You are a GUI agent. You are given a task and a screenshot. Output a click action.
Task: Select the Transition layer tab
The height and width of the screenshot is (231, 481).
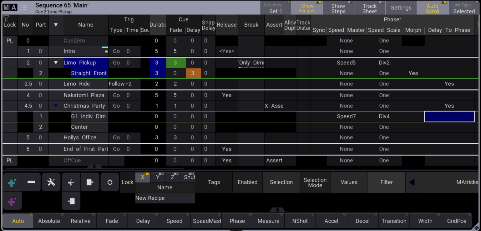pos(394,221)
